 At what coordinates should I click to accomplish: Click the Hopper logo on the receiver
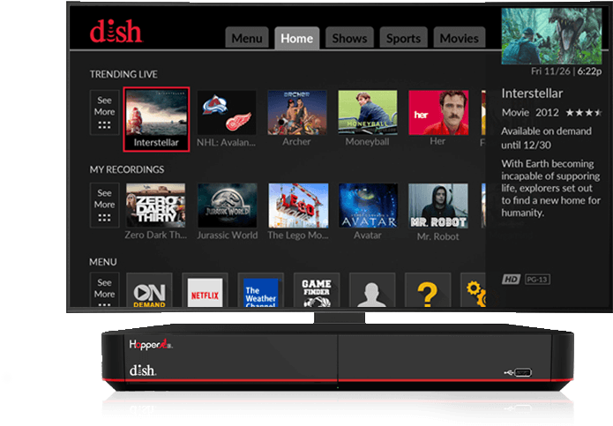click(151, 344)
